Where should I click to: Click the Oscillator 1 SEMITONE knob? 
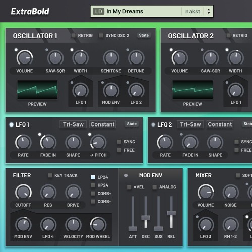(x=111, y=58)
